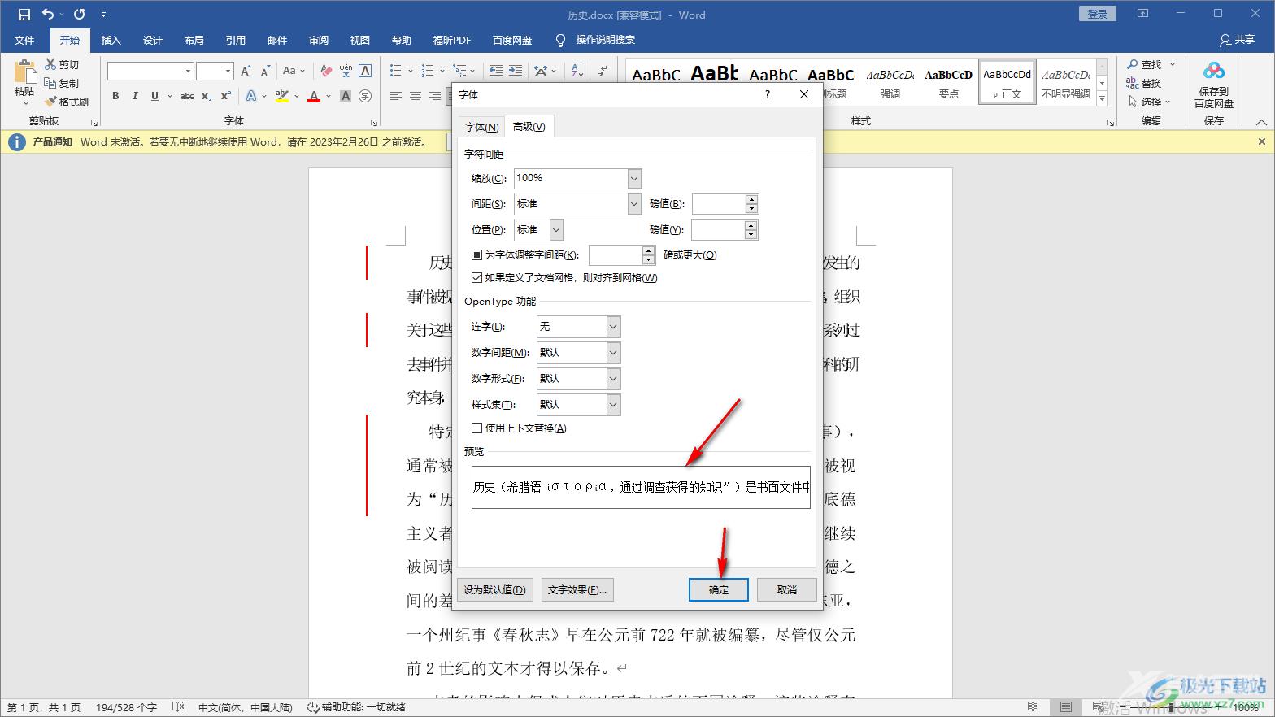Open phonetic guide (wén) tool
1275x717 pixels.
346,71
